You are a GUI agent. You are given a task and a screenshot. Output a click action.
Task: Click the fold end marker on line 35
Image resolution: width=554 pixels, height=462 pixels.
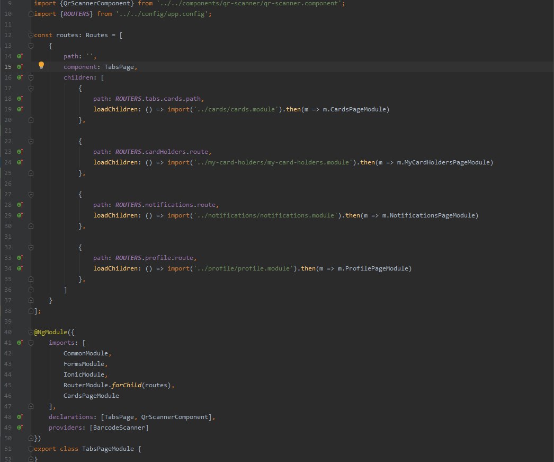click(x=31, y=279)
